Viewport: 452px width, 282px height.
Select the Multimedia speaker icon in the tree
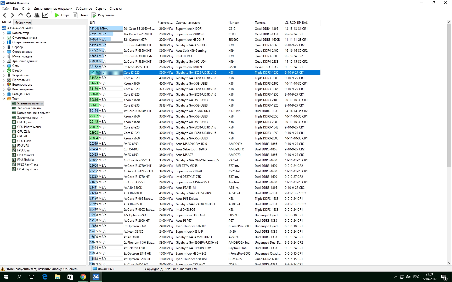click(9, 56)
